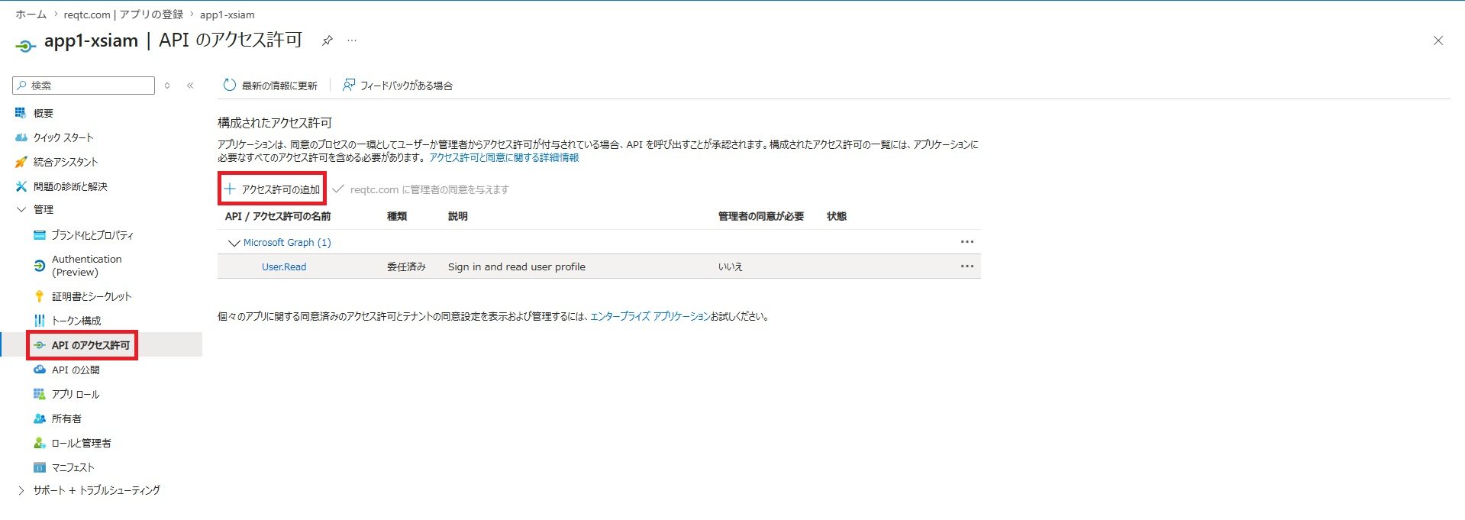Open アプリ ロール menu item

coord(76,394)
